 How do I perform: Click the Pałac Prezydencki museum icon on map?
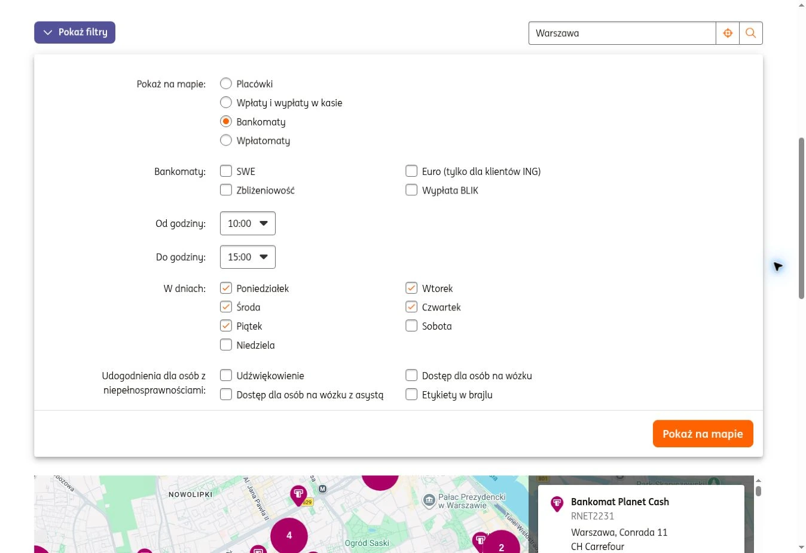point(429,500)
